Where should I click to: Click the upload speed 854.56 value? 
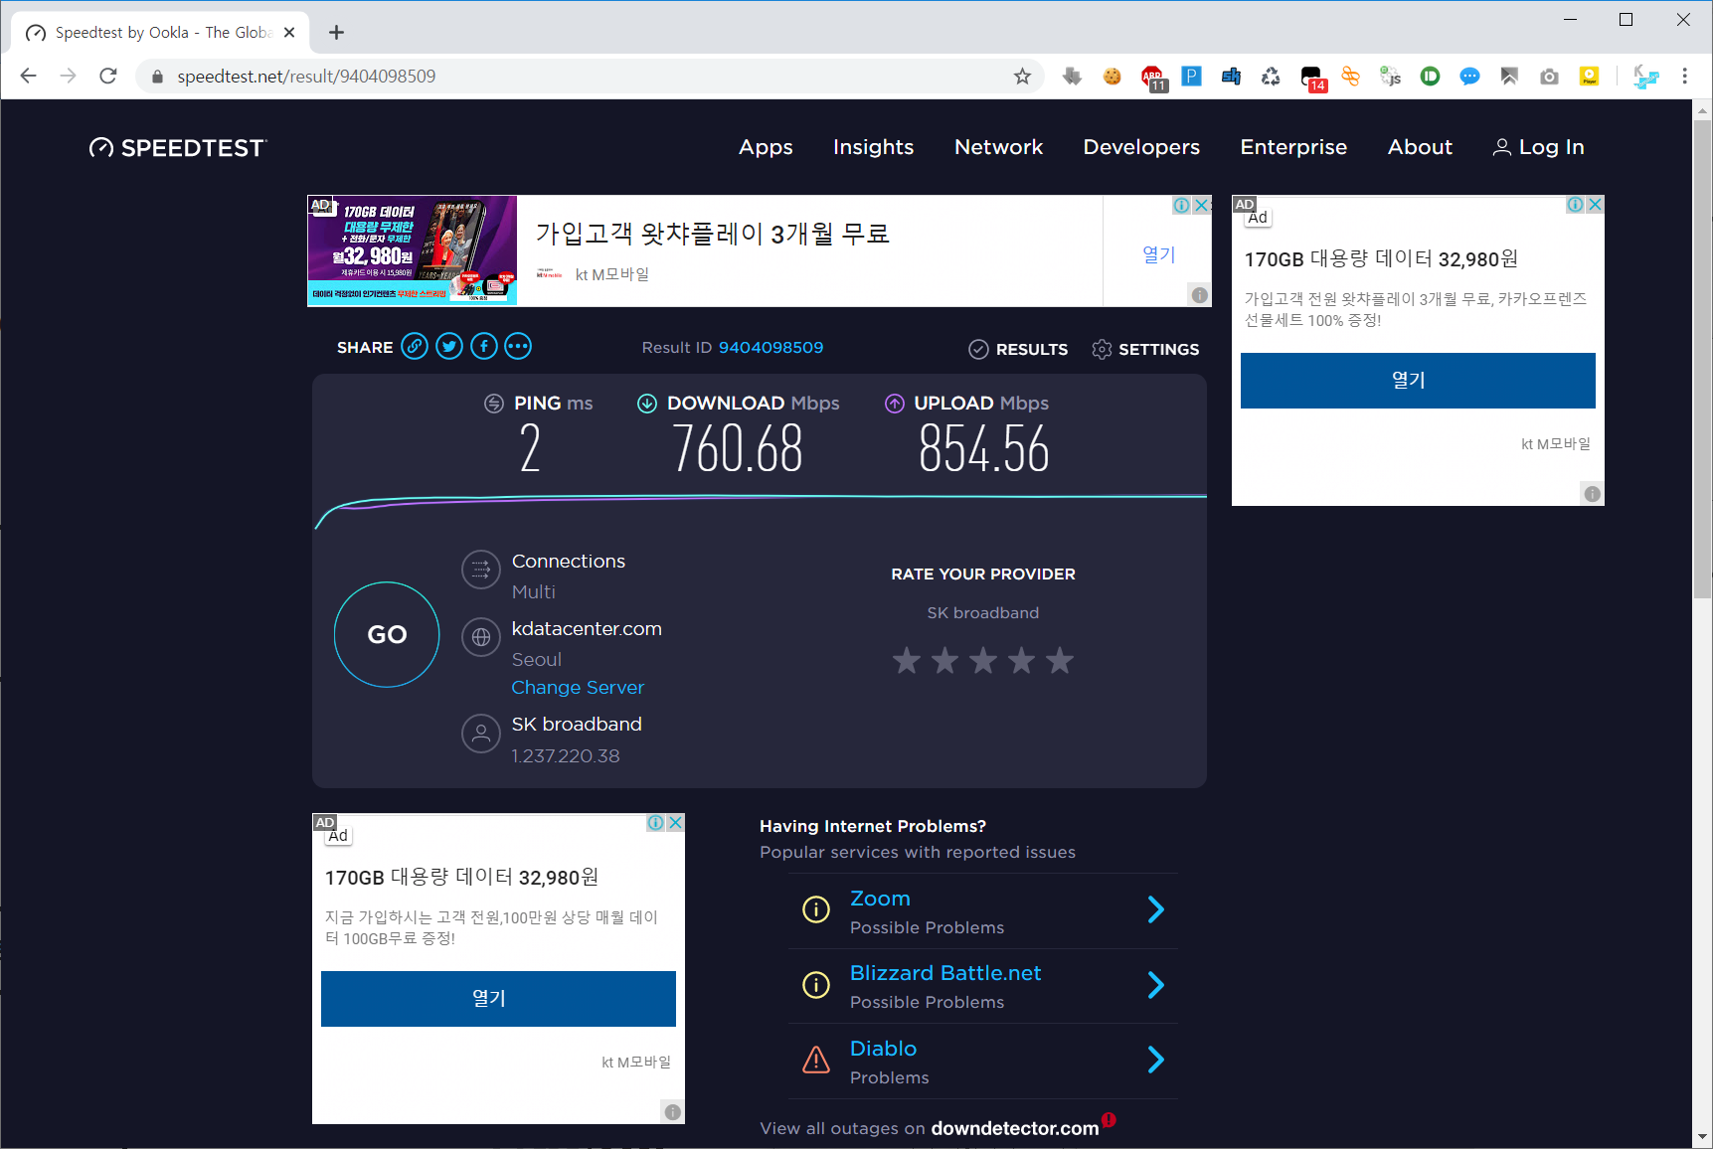[983, 448]
